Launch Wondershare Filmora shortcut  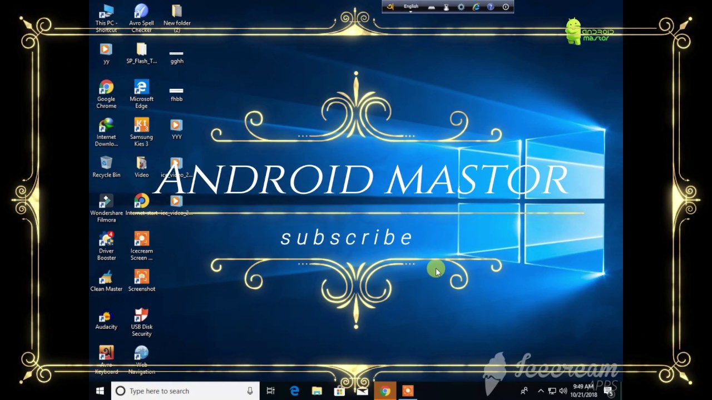106,208
